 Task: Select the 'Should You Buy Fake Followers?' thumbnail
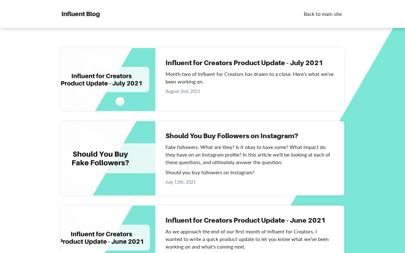pyautogui.click(x=108, y=158)
